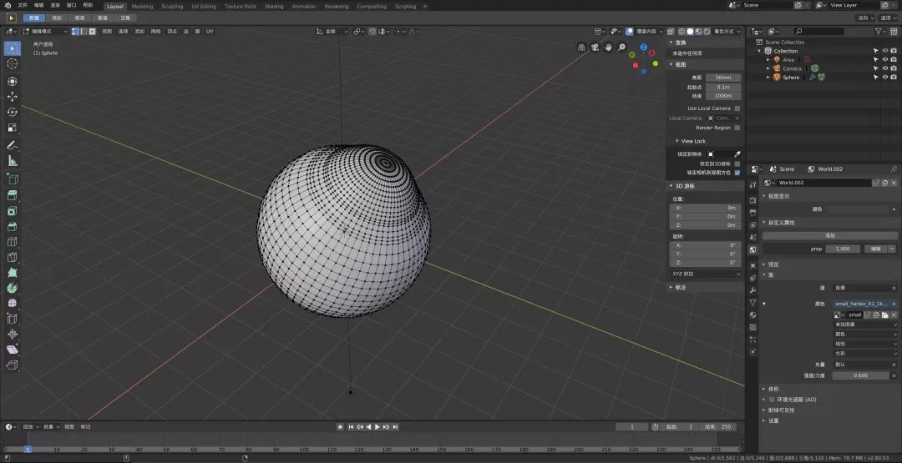
Task: Select the Select Box tool in left toolbar
Action: point(12,48)
